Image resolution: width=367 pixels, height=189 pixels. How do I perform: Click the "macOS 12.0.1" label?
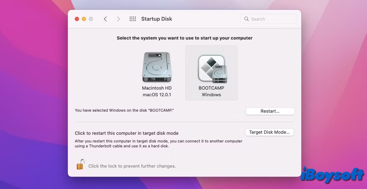[157, 95]
